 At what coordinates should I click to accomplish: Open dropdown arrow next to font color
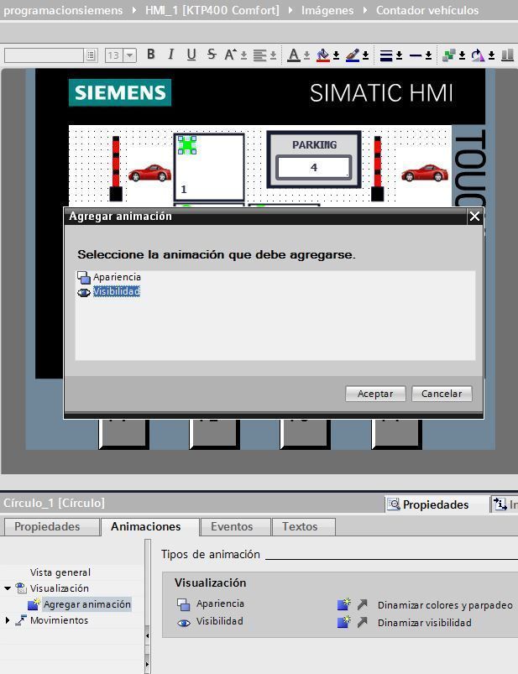coord(307,55)
